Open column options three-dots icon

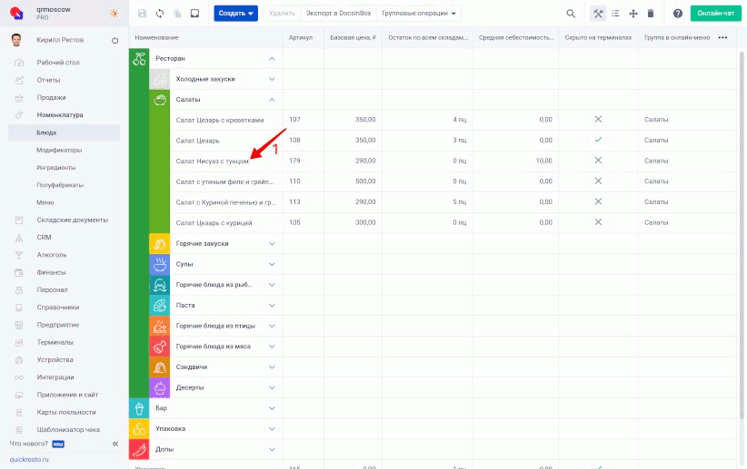(722, 37)
